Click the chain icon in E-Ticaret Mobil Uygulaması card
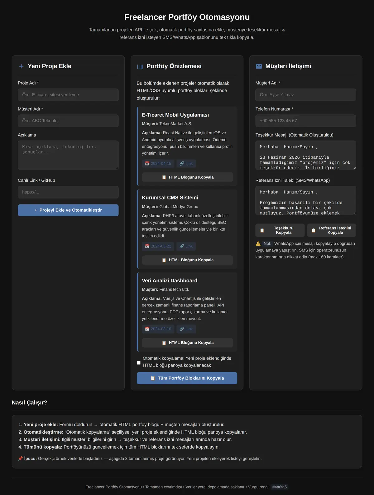374x495 pixels. point(182,163)
